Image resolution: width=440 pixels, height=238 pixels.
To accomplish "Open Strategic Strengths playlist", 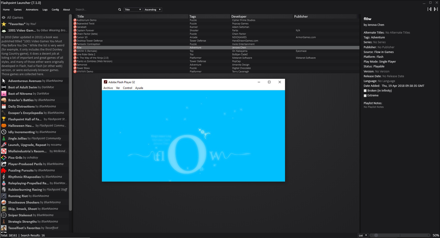I will pyautogui.click(x=34, y=222).
